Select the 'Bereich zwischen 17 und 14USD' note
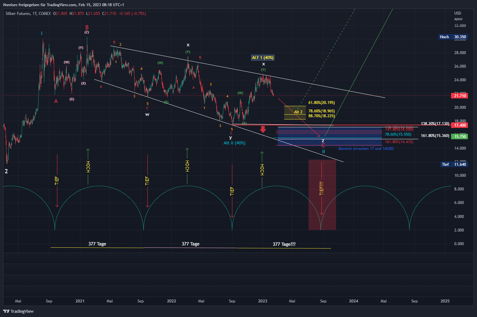This screenshot has height=317, width=477. pyautogui.click(x=366, y=149)
